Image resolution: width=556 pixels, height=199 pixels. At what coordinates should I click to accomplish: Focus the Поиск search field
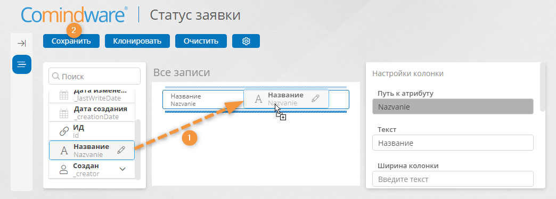coord(94,76)
